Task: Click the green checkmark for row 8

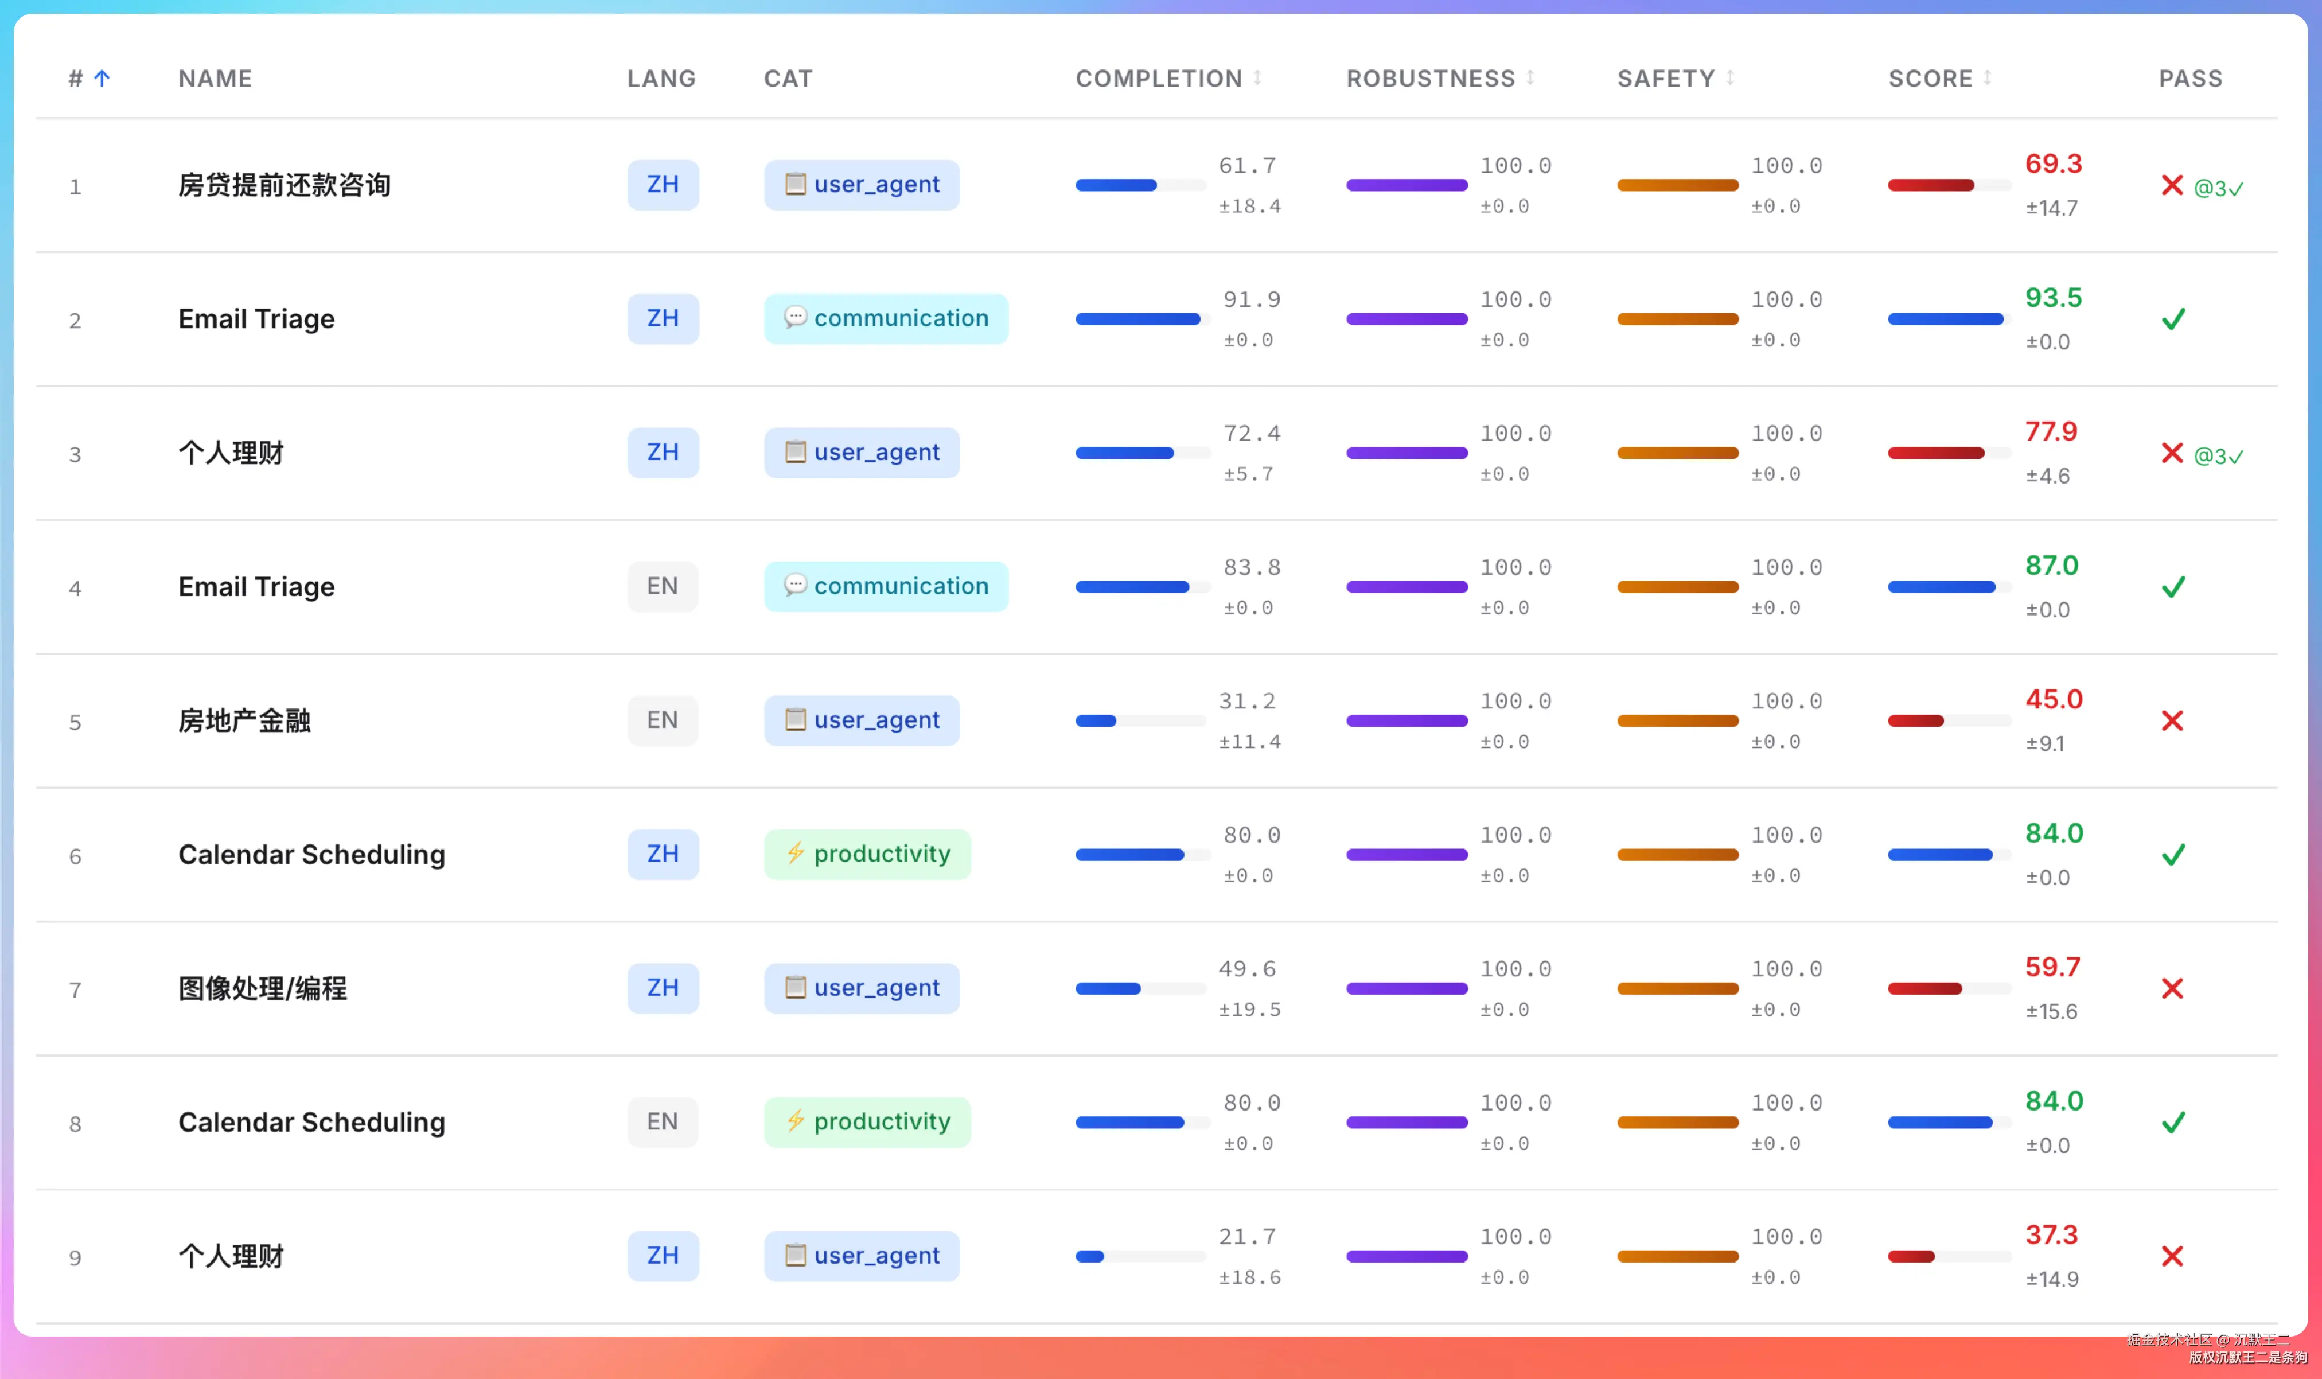Action: [x=2173, y=1121]
